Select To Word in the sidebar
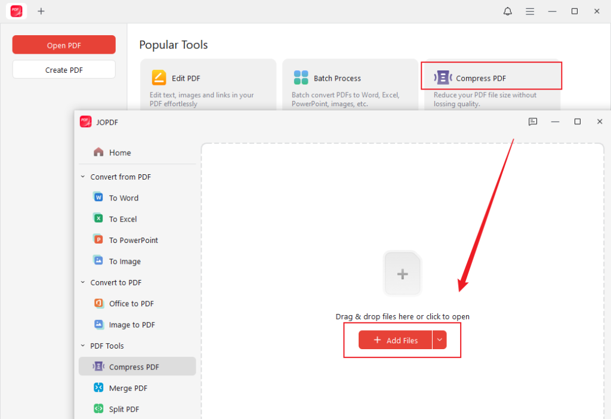 pyautogui.click(x=122, y=198)
